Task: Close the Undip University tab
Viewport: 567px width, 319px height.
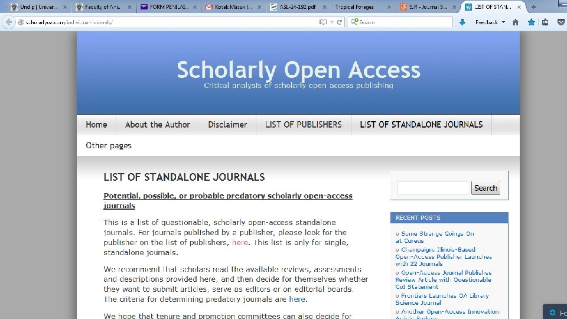Action: click(x=65, y=7)
